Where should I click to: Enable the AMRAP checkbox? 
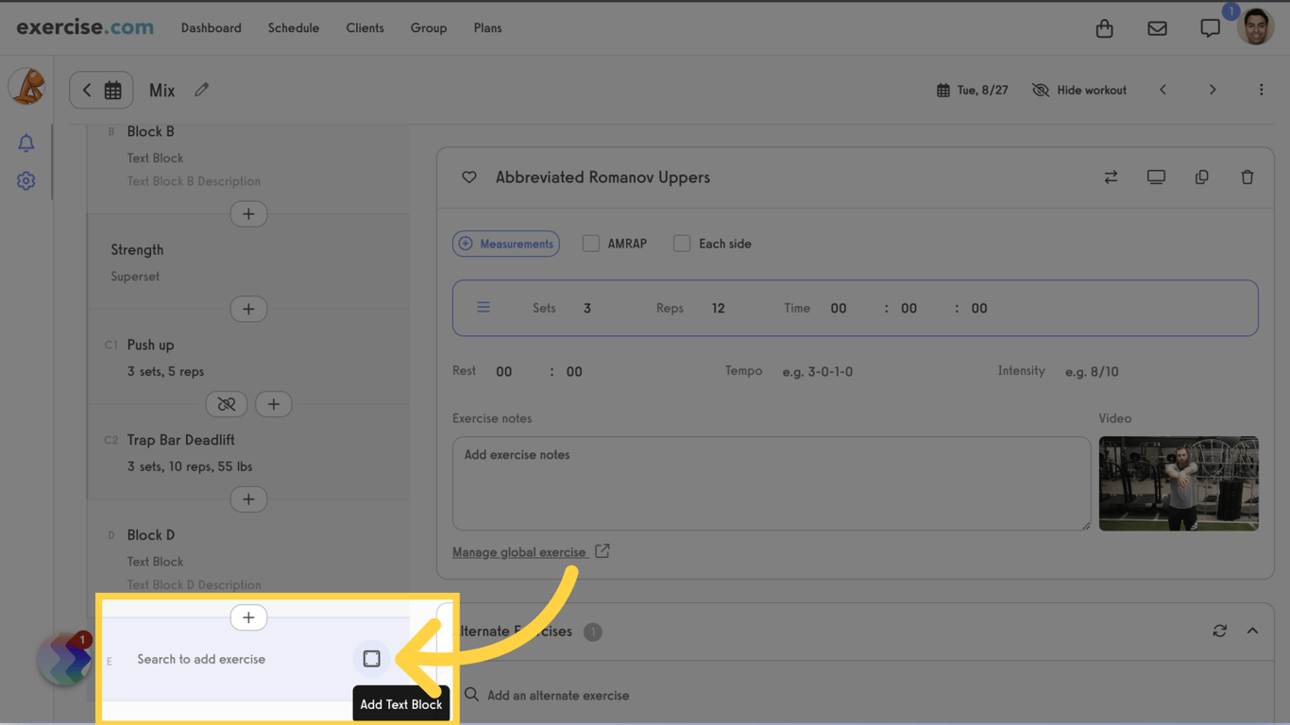(590, 243)
